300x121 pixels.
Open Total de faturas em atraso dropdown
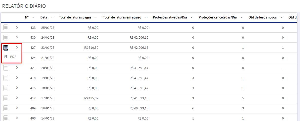pyautogui.click(x=146, y=17)
